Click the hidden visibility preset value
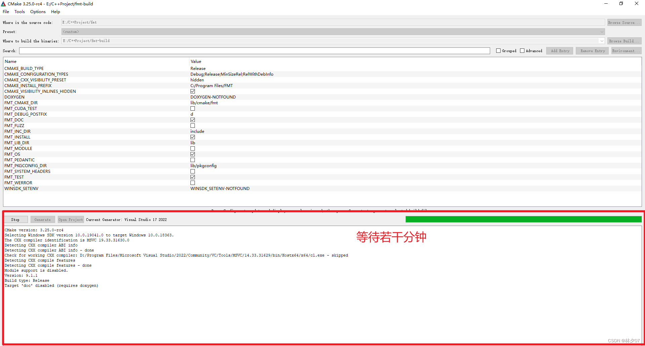Image resolution: width=645 pixels, height=346 pixels. pos(197,80)
